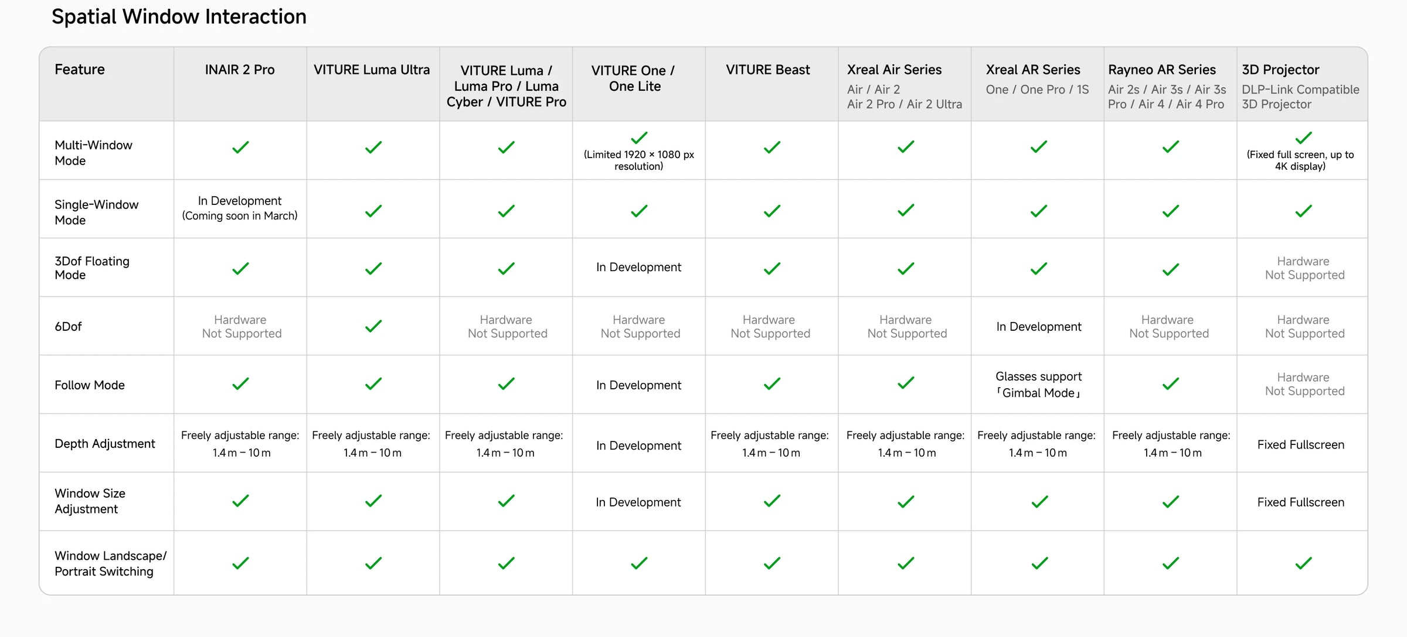Click Xreal AR Series Window Size checkmark
The width and height of the screenshot is (1407, 637).
pyautogui.click(x=1039, y=502)
